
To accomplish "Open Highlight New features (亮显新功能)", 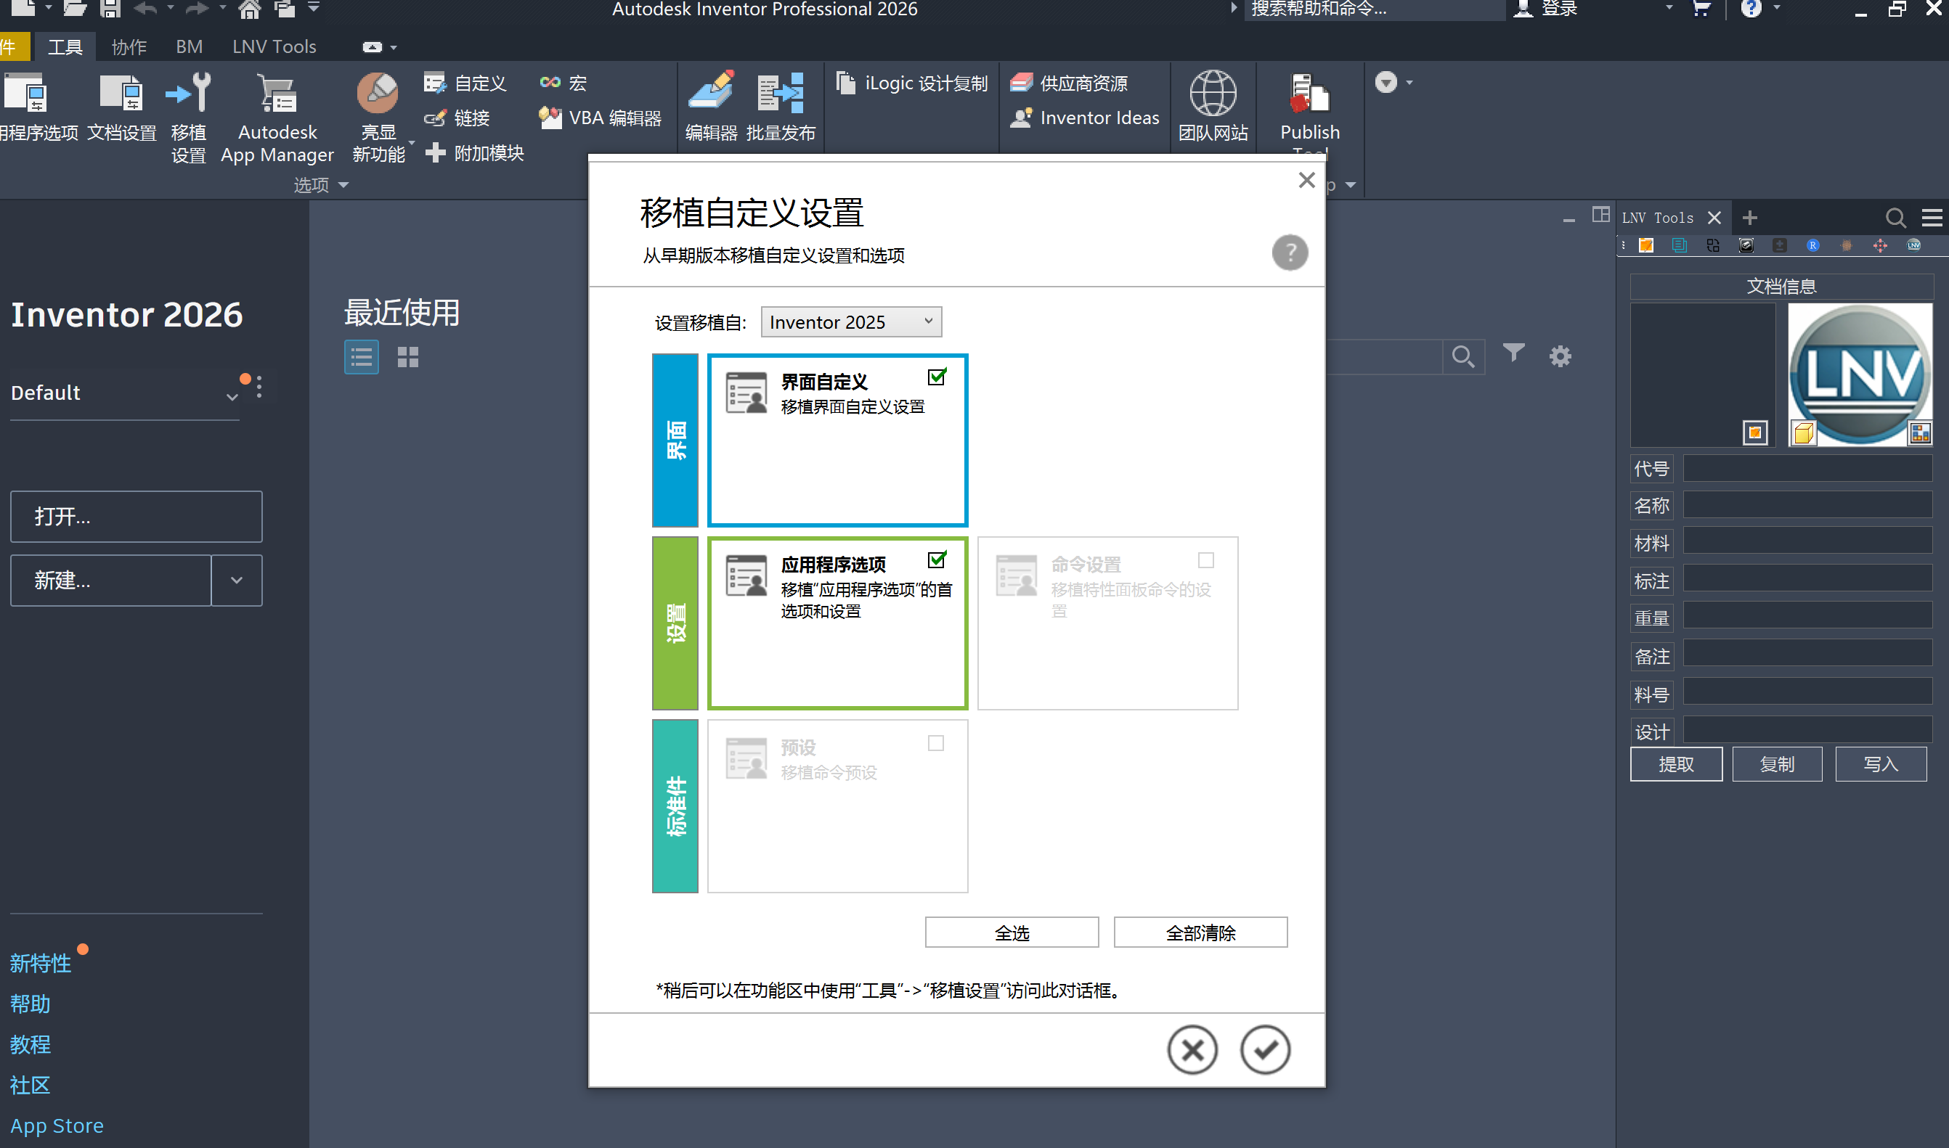I will (378, 118).
